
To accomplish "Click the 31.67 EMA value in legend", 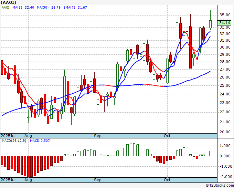I will click(82, 8).
